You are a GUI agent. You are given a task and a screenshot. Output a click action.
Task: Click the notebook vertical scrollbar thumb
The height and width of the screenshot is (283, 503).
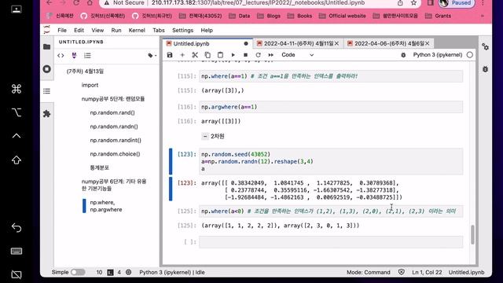point(472,234)
